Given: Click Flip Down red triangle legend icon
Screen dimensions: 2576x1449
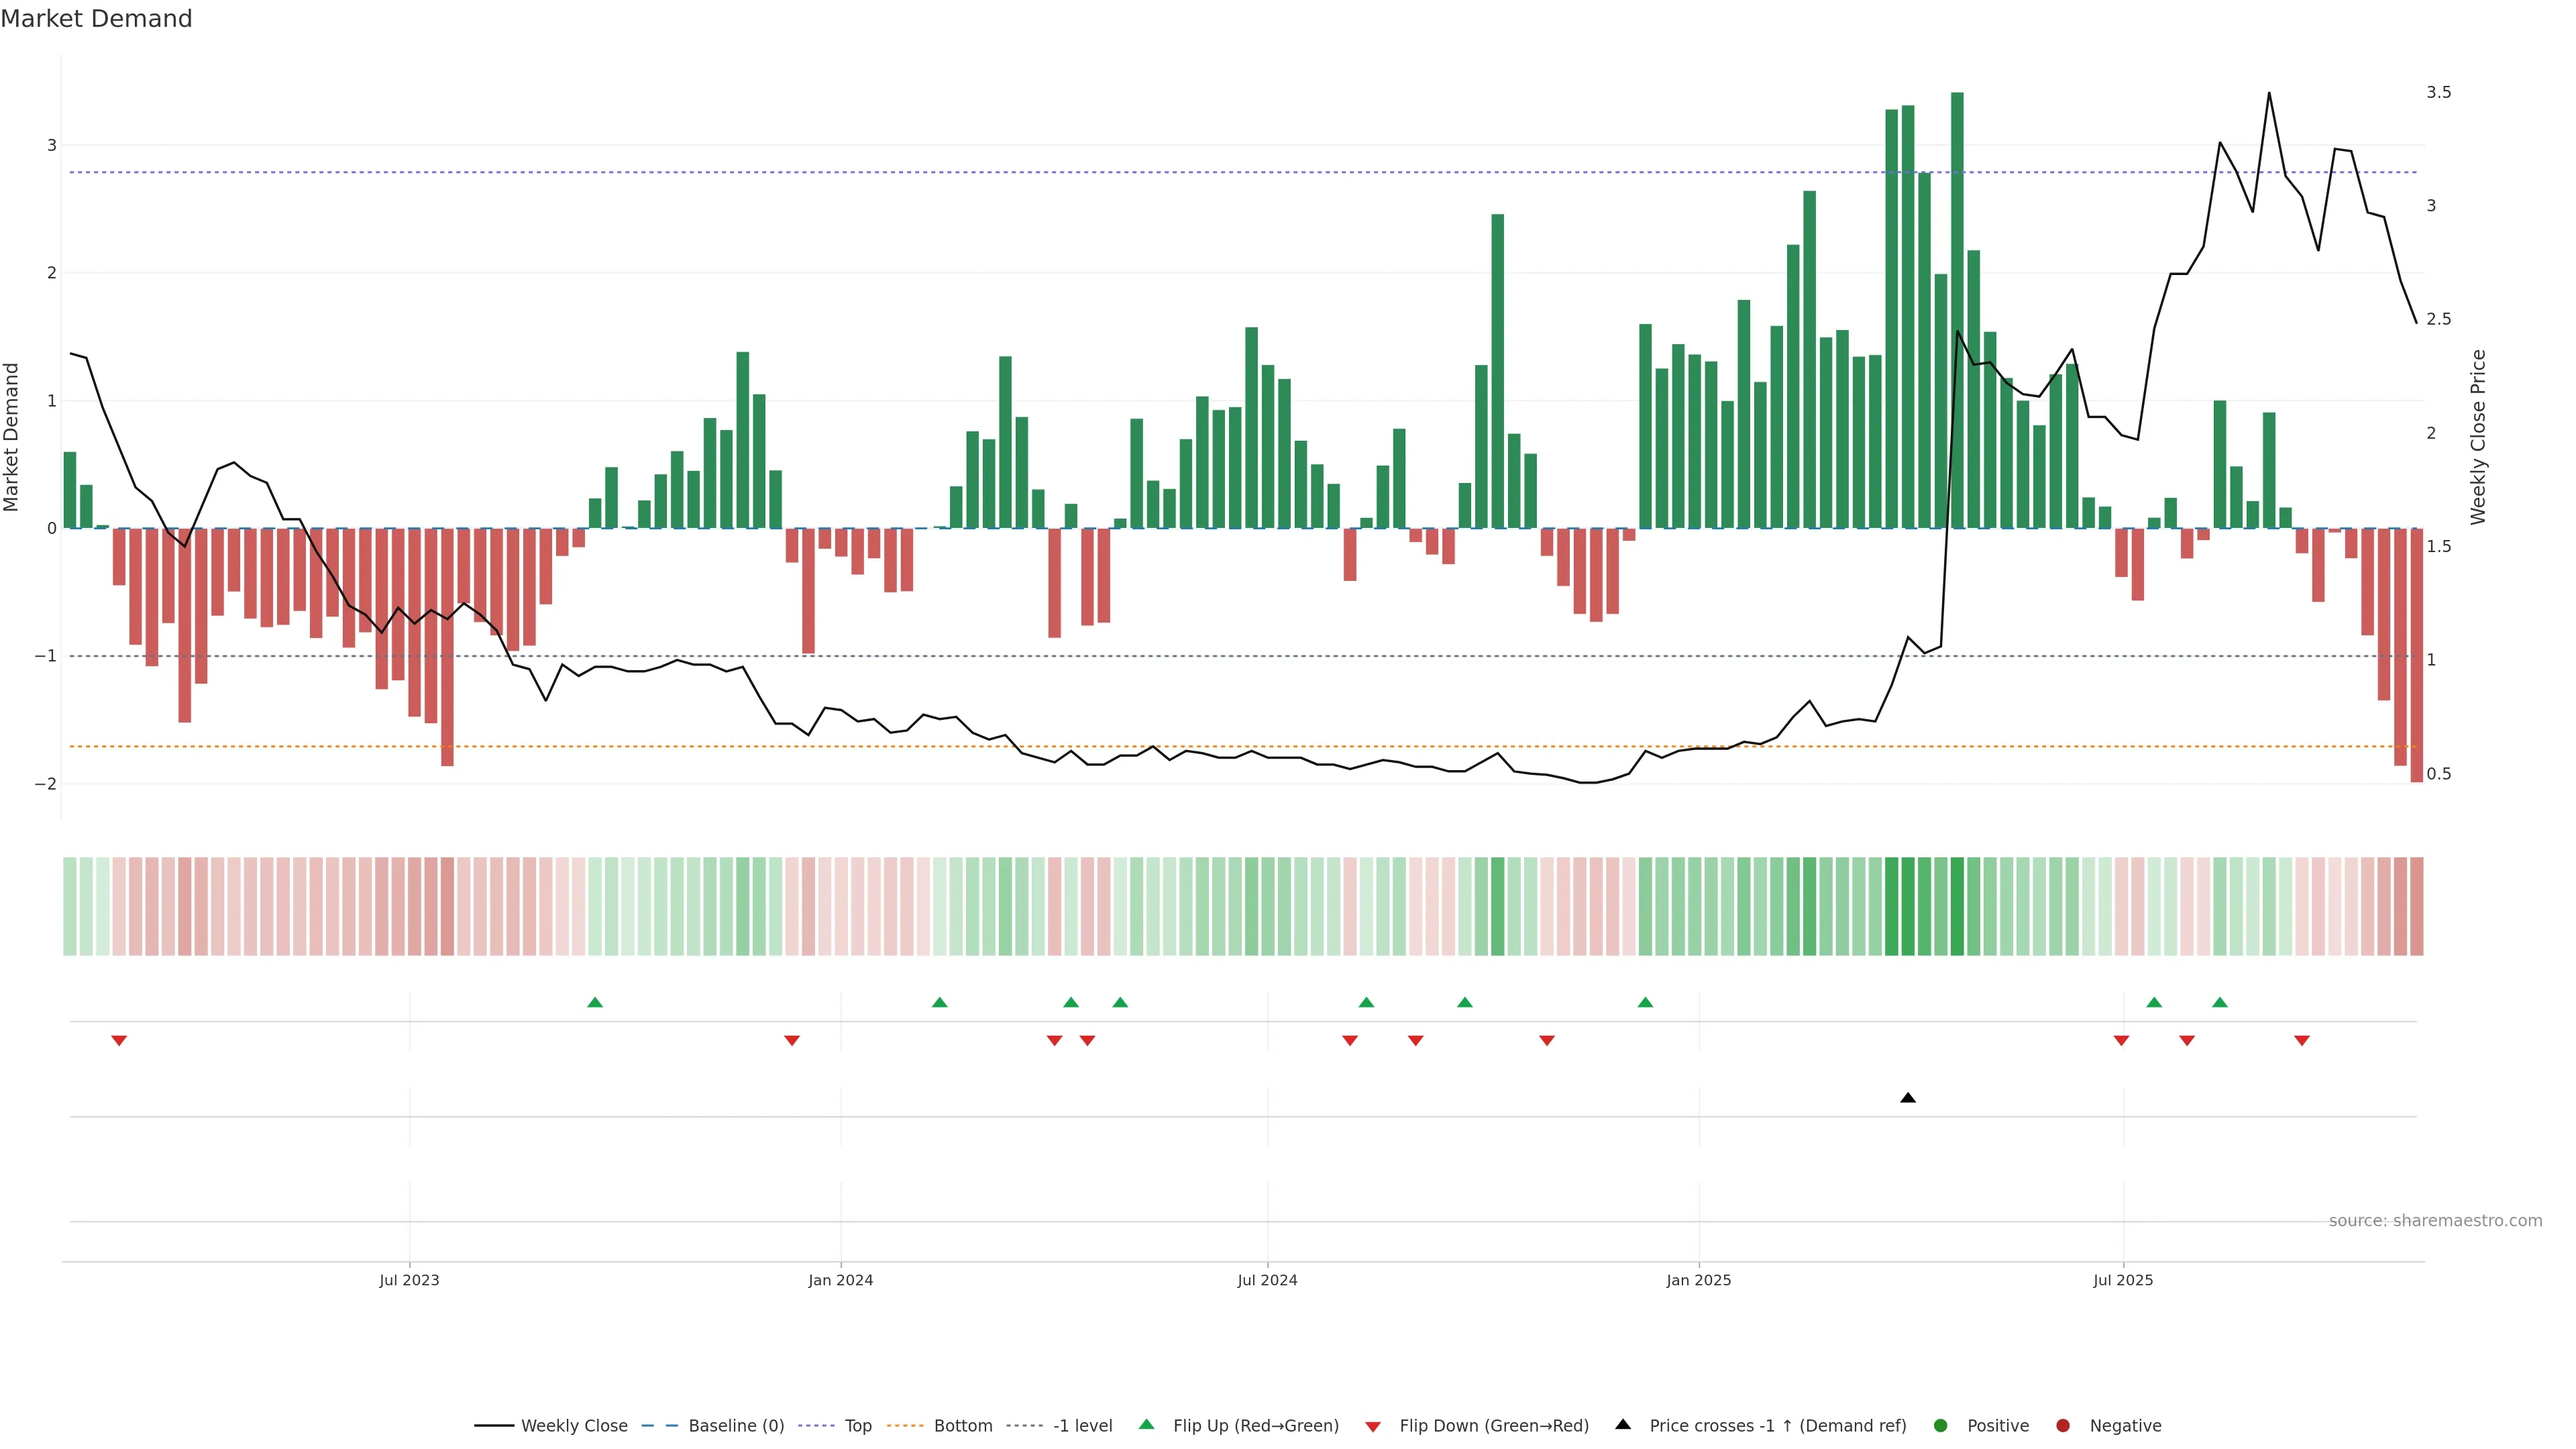Looking at the screenshot, I should [x=1373, y=1427].
